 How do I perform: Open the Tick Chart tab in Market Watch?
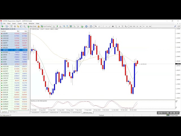tap(13, 112)
